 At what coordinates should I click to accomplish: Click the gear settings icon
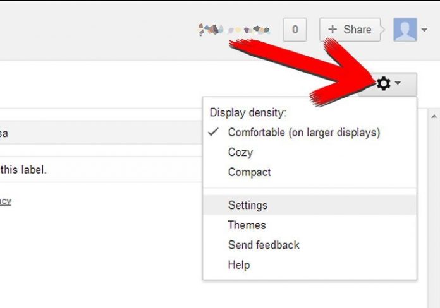click(x=383, y=83)
